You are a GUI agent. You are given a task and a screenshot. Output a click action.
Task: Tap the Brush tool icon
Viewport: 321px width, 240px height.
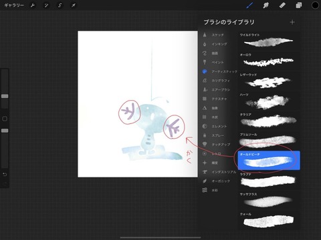pos(249,5)
